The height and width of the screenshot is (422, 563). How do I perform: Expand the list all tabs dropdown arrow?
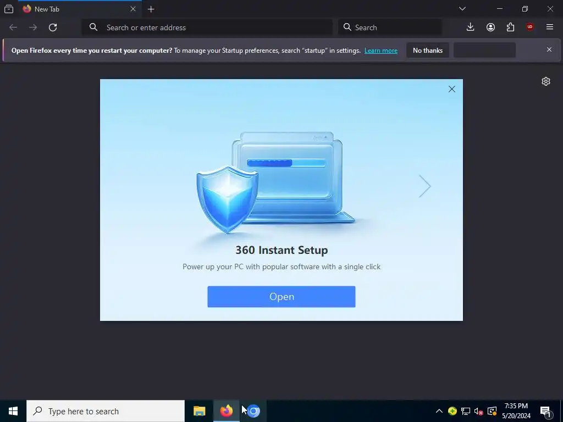[x=462, y=9]
